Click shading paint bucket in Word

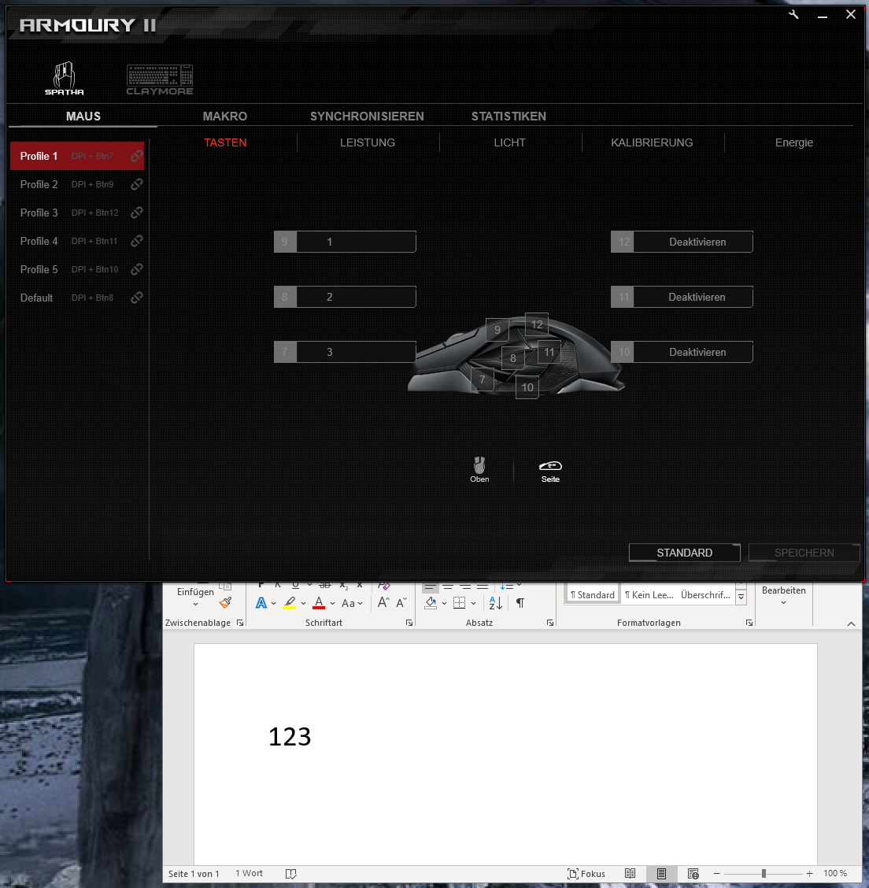point(431,603)
